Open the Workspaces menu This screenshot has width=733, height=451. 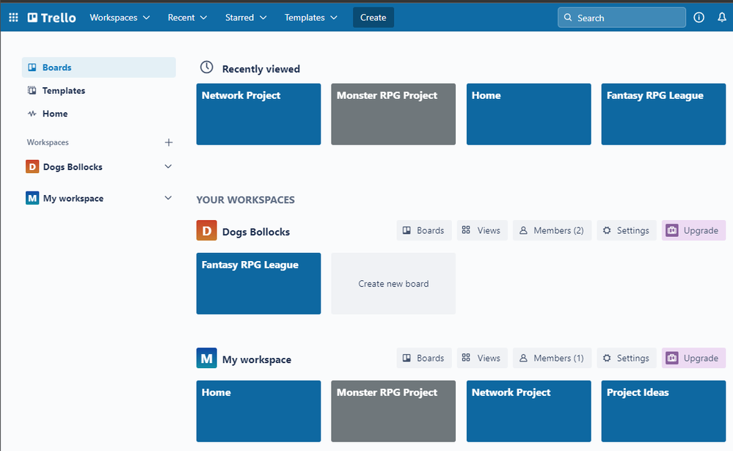pyautogui.click(x=120, y=18)
